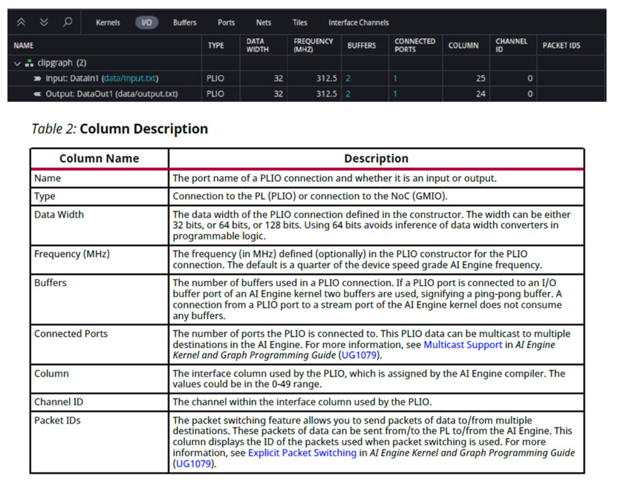Click the output arrow icon beside DataOut1

(x=37, y=94)
